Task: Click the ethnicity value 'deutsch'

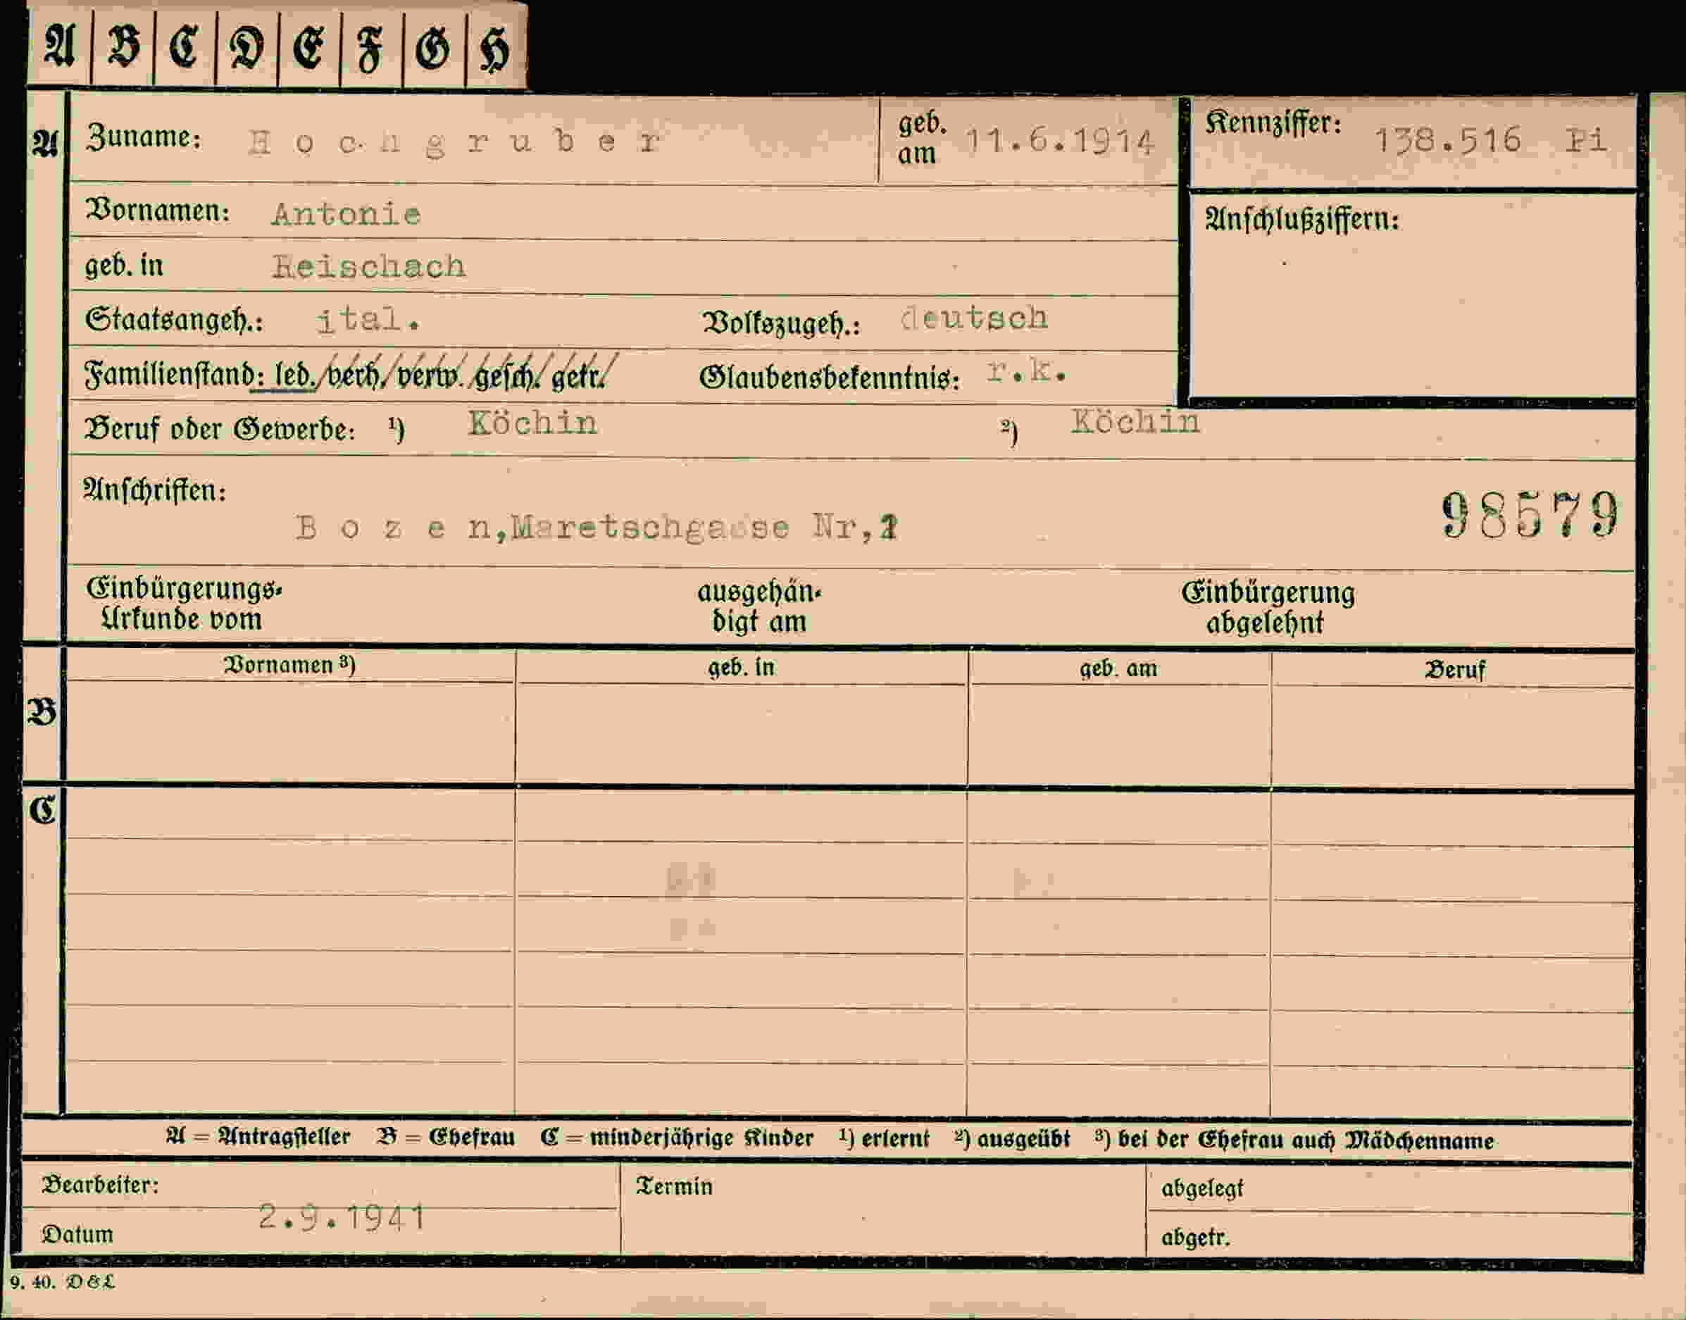Action: pos(975,318)
